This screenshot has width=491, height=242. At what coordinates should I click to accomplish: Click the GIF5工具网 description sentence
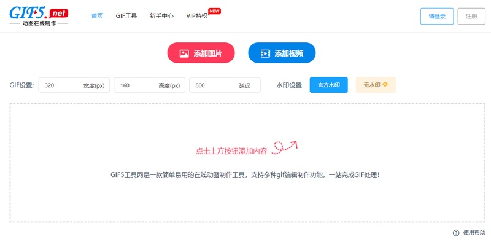245,175
